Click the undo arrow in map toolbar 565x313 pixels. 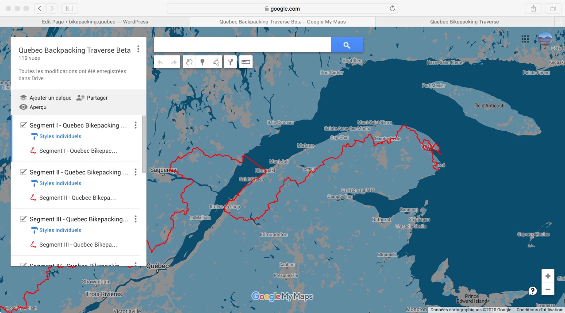[161, 62]
